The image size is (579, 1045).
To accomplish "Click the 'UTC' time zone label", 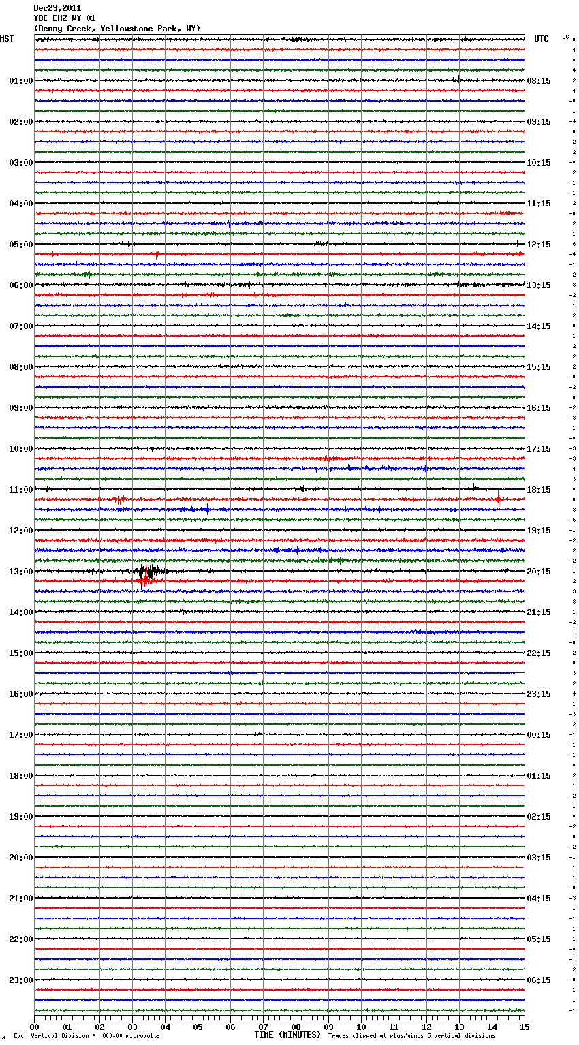I will [x=542, y=39].
